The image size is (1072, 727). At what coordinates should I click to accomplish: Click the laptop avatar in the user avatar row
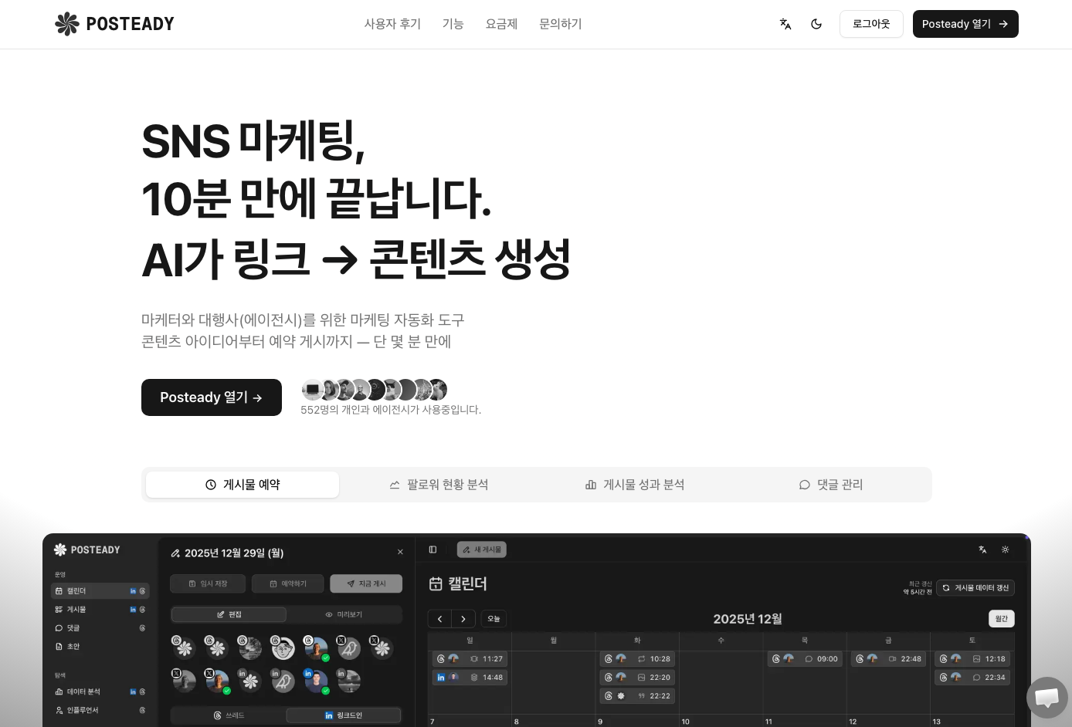click(x=312, y=390)
